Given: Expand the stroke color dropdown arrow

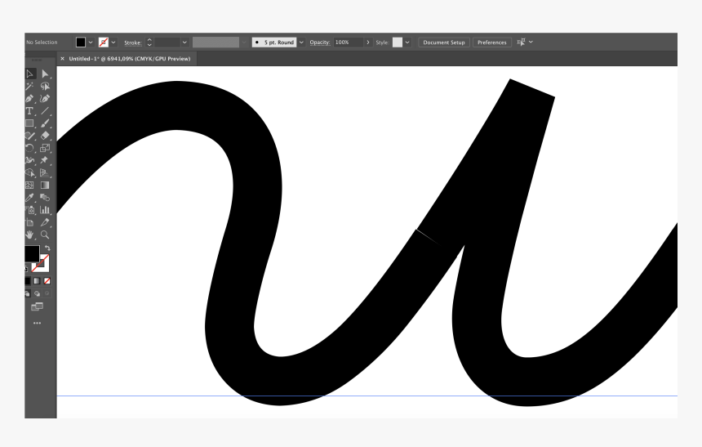Looking at the screenshot, I should [x=113, y=42].
